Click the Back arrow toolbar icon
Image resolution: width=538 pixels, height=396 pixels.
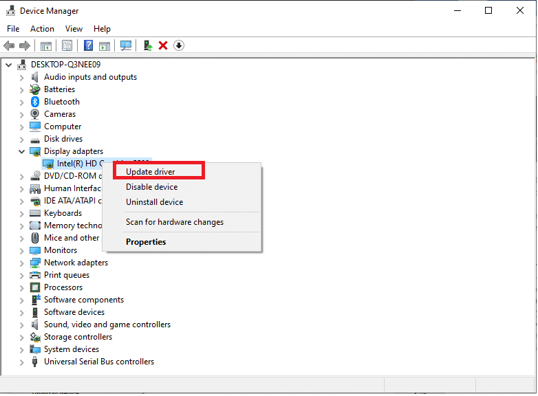(x=9, y=45)
